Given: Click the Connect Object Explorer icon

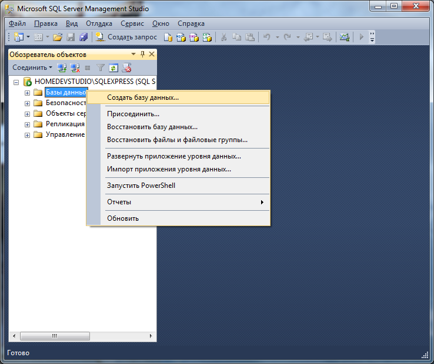Looking at the screenshot, I should pyautogui.click(x=61, y=68).
